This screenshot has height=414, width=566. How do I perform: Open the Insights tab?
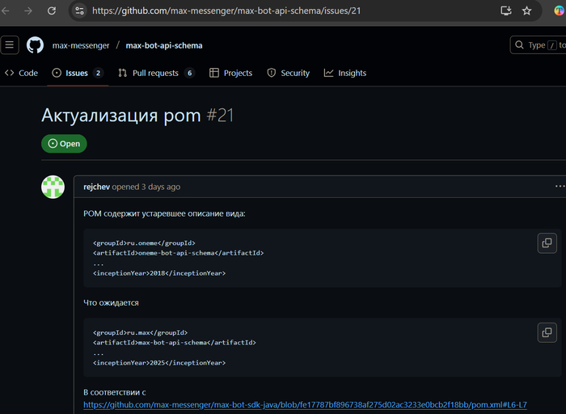(x=345, y=73)
